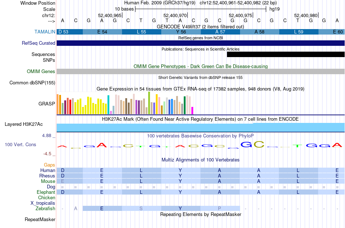Click the GENCODE V49lift37 track title
345x228 pixels.
[x=200, y=27]
